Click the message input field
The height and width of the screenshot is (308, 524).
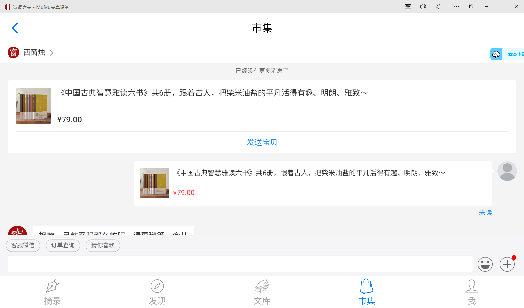239,264
